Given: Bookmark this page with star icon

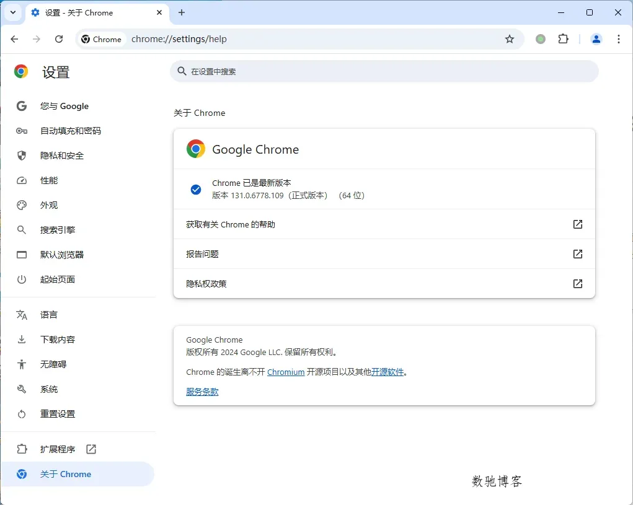Looking at the screenshot, I should click(x=510, y=39).
